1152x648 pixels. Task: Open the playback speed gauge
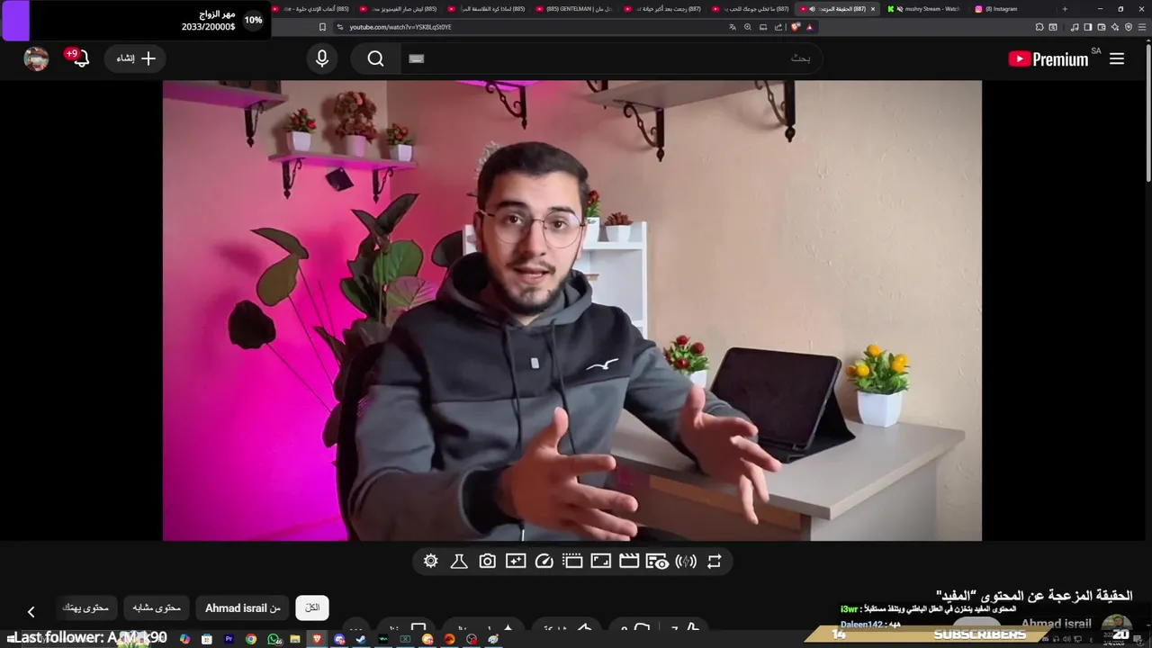coord(544,562)
